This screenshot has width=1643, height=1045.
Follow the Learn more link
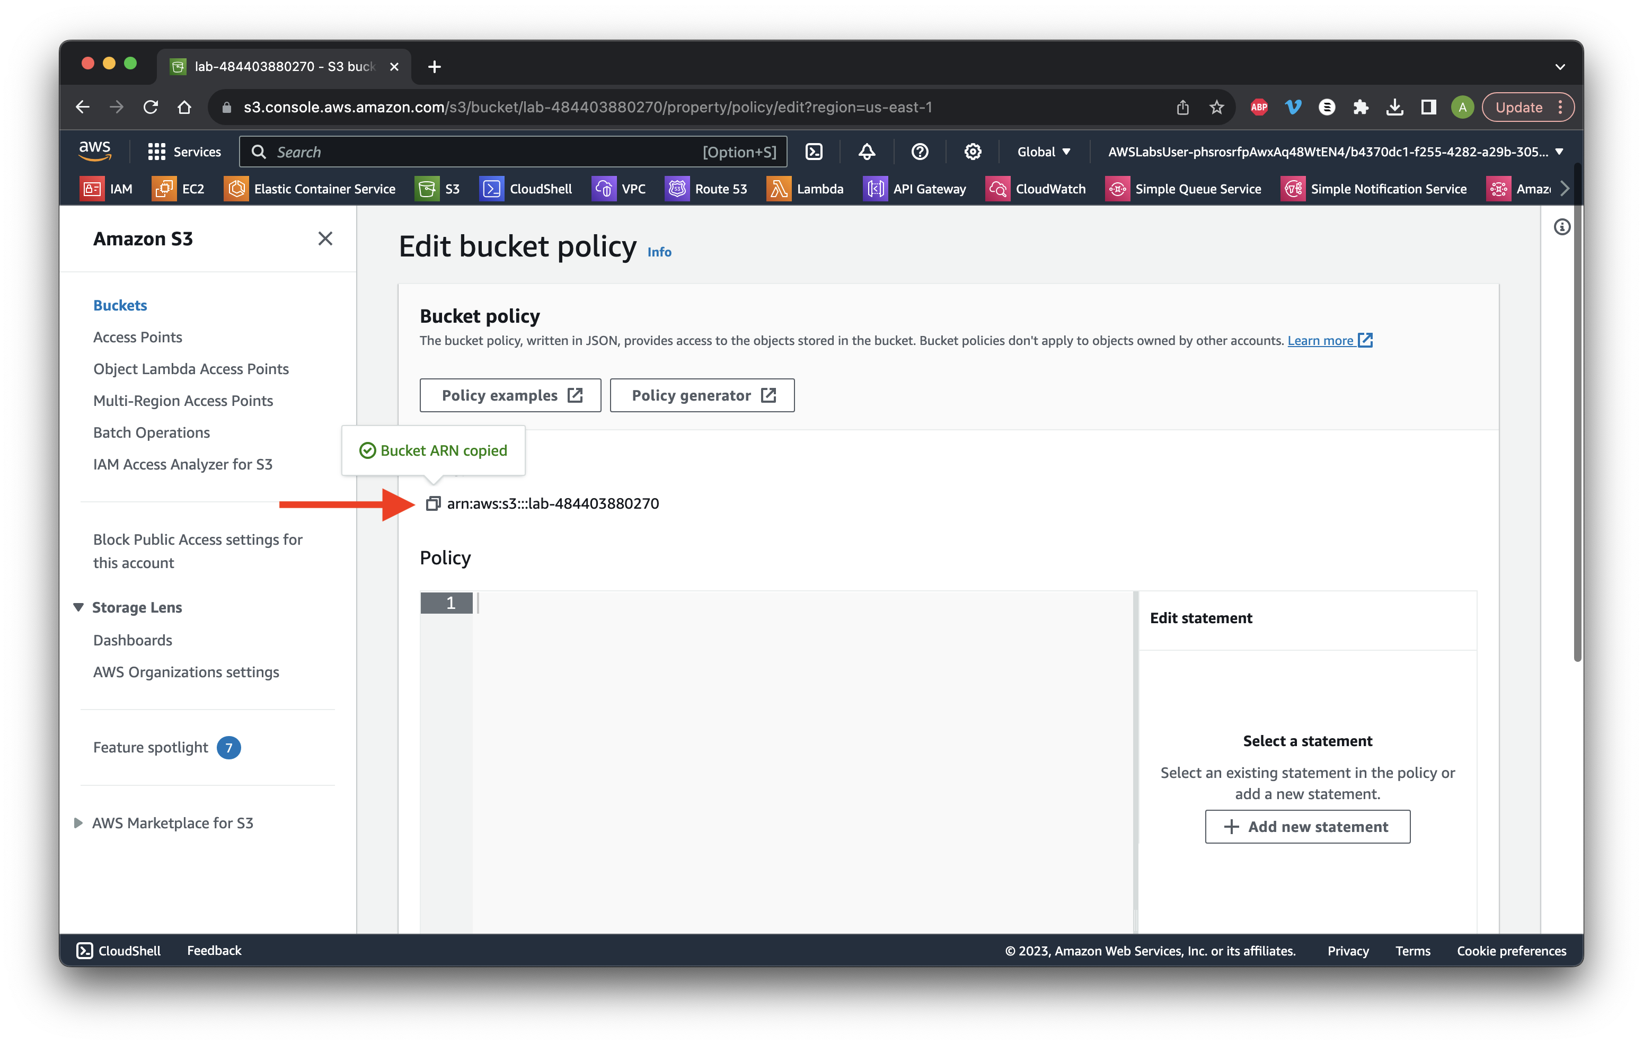[x=1330, y=340]
